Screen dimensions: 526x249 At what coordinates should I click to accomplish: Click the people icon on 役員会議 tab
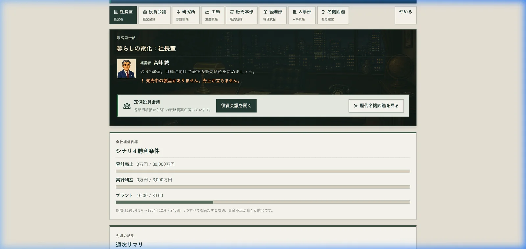[x=145, y=12]
